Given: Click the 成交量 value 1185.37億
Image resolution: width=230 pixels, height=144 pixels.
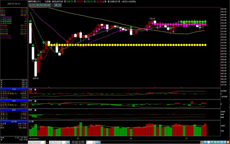Looking at the screenshot, I should click(22, 124).
